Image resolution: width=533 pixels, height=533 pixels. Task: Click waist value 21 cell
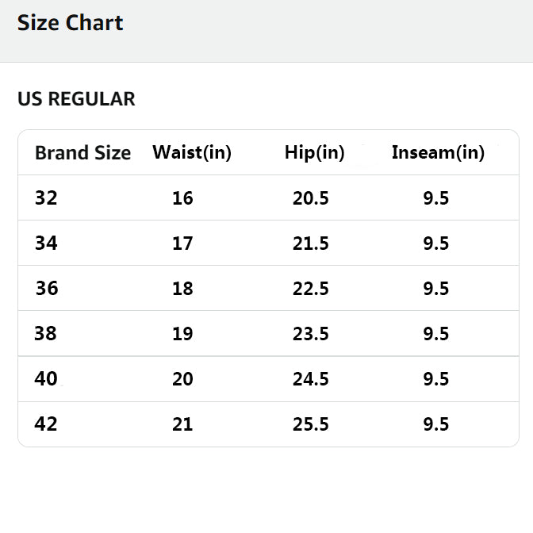(182, 425)
